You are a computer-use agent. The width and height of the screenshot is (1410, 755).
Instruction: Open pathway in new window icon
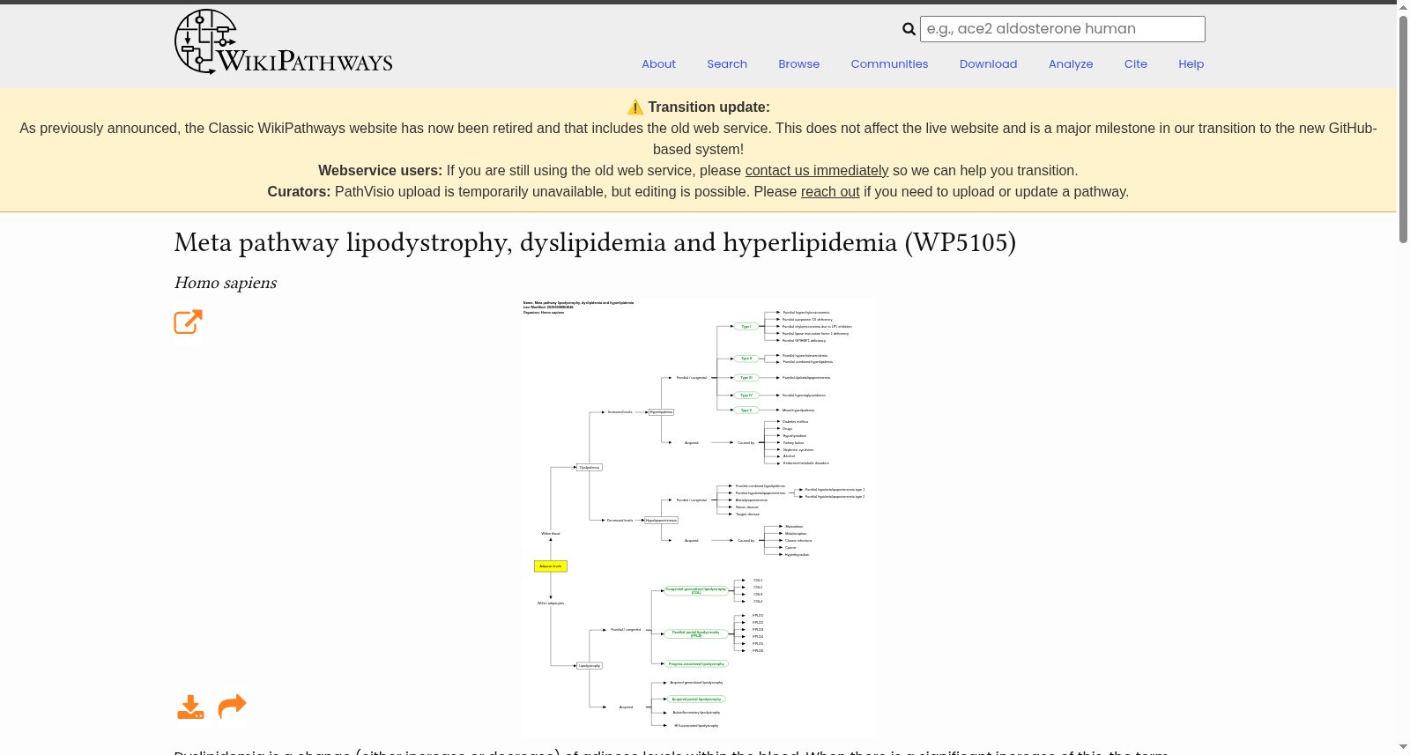pos(189,322)
